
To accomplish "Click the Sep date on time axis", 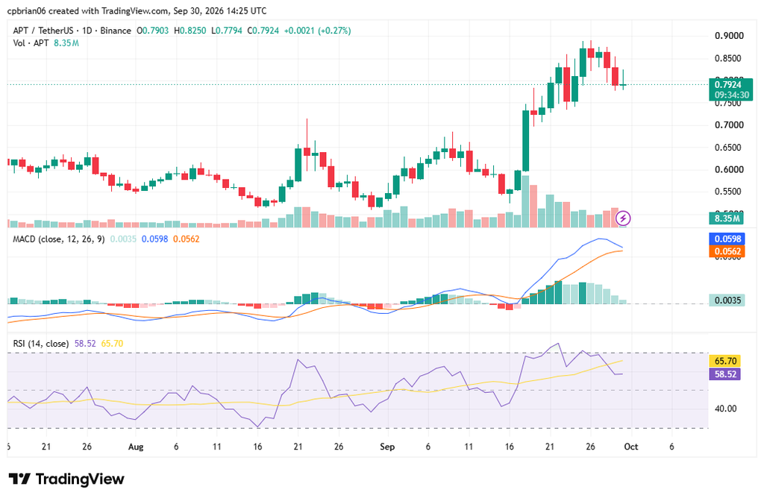I will click(x=387, y=447).
